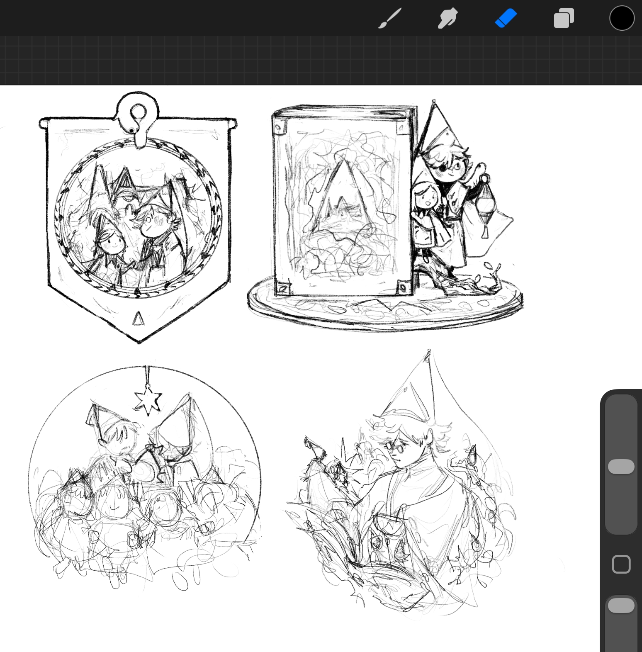Screen dimensions: 642x652
Task: Tap small triangle at banner's bottom point
Action: pos(138,319)
